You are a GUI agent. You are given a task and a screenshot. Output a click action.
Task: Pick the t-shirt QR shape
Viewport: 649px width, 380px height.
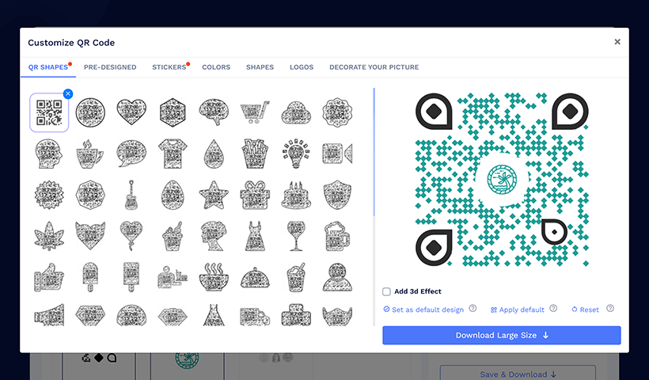point(173,154)
